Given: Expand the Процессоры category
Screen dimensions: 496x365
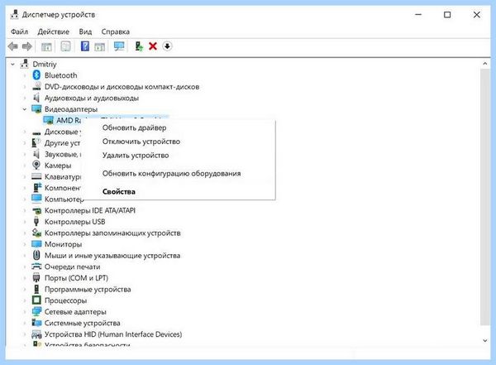Looking at the screenshot, I should (x=25, y=300).
